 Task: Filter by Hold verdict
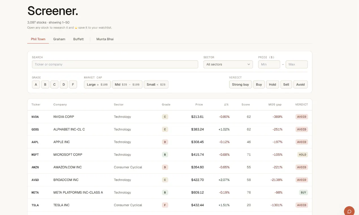click(x=273, y=84)
